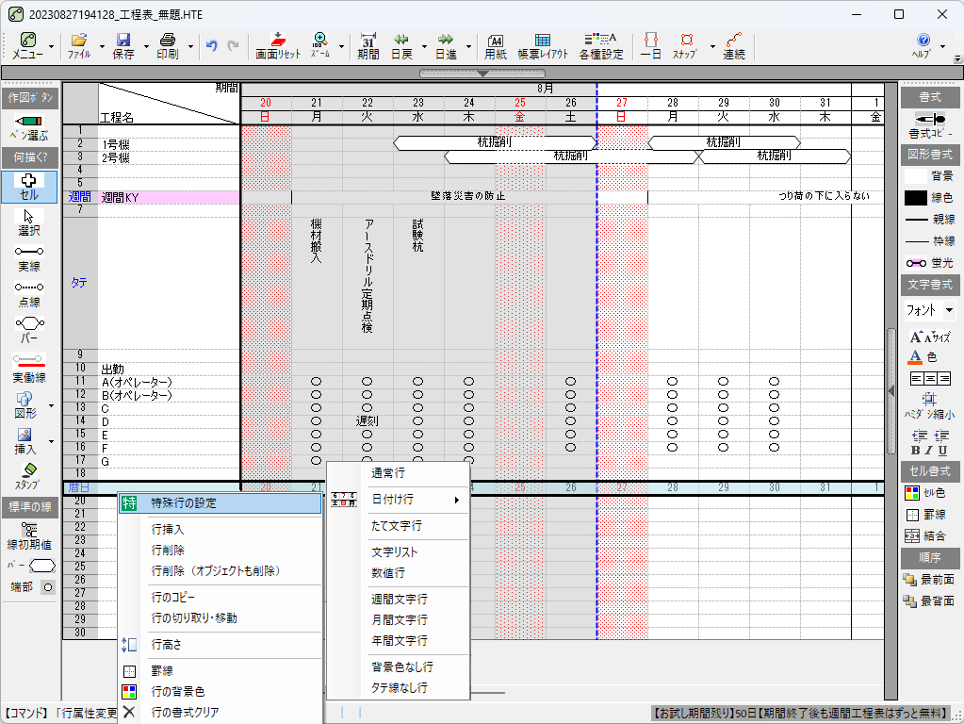Click the 背景 white color swatch
The image size is (964, 724).
click(x=915, y=176)
